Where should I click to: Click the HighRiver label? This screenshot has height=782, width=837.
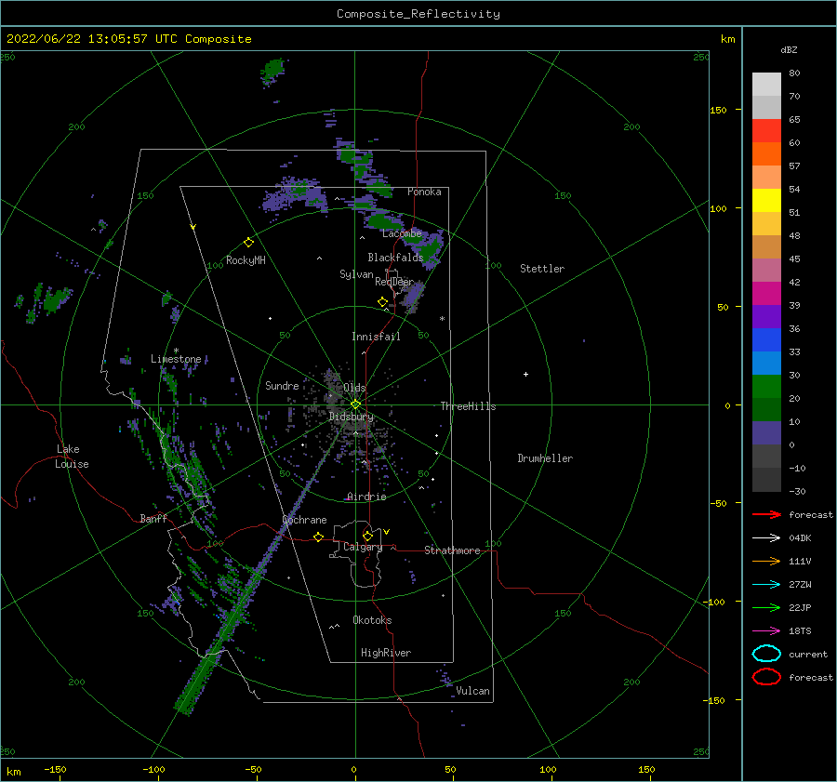(386, 653)
